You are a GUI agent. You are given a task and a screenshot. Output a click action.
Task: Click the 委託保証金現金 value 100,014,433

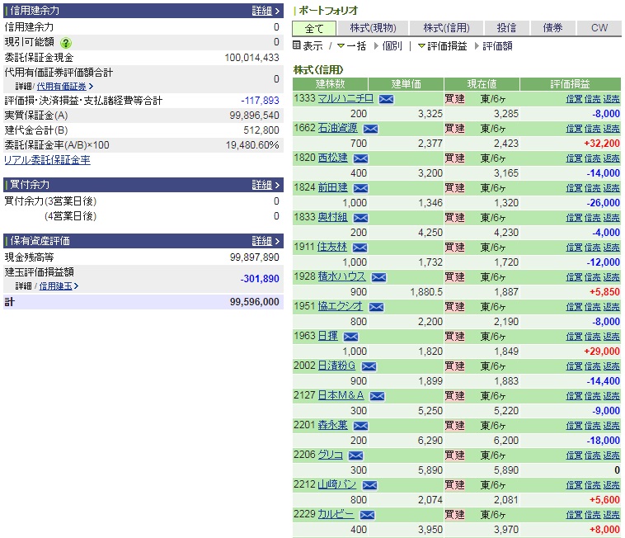[251, 58]
